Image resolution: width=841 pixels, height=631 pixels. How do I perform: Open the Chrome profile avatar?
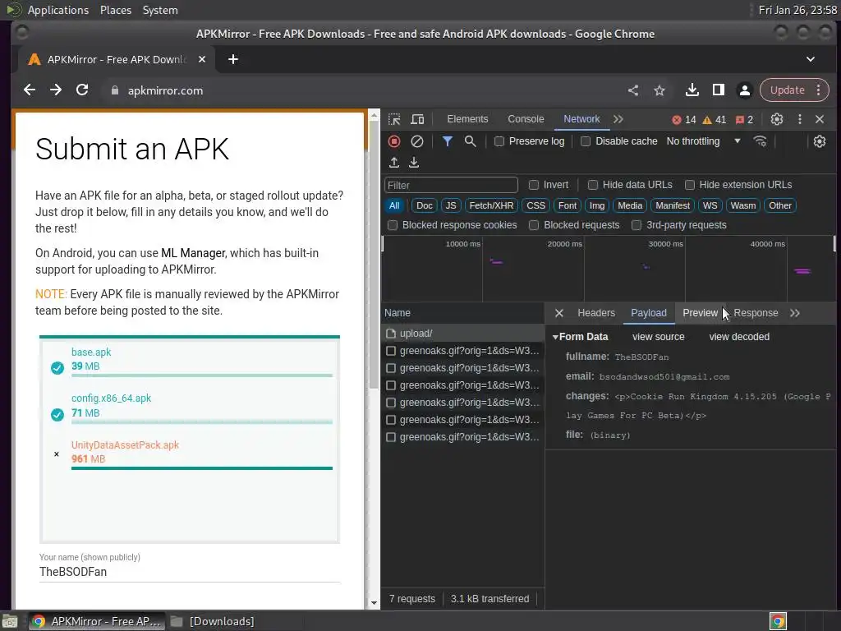[744, 90]
